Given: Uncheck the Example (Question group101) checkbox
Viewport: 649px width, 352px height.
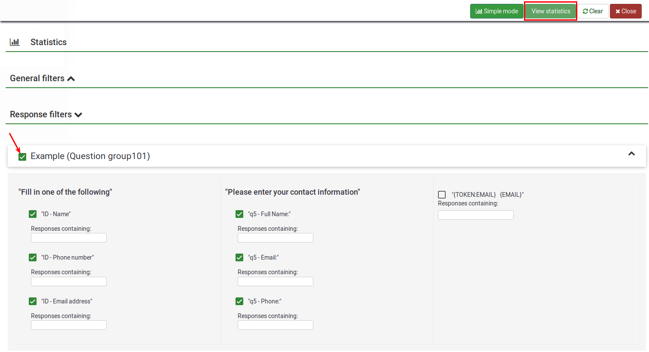Looking at the screenshot, I should point(22,157).
